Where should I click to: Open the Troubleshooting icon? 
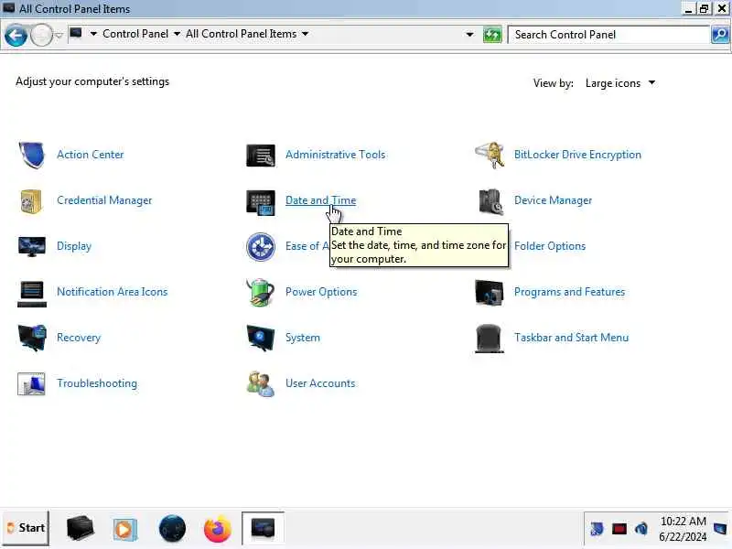pos(31,383)
